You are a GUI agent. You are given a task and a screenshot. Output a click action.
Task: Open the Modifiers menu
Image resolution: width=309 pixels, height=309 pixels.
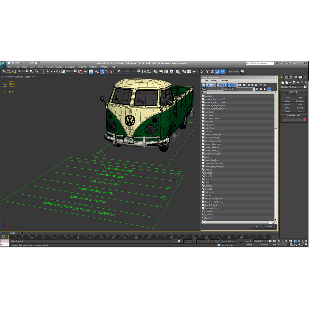(49, 67)
